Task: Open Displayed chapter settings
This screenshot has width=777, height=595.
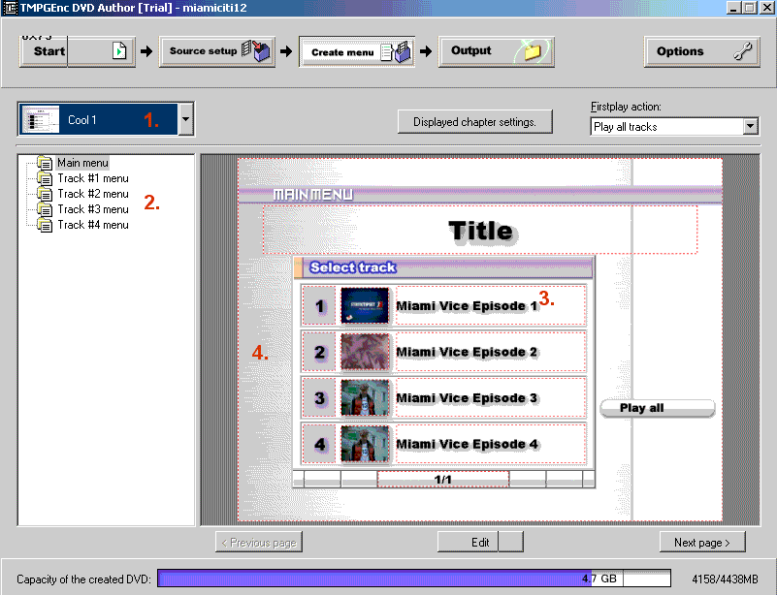Action: 474,122
